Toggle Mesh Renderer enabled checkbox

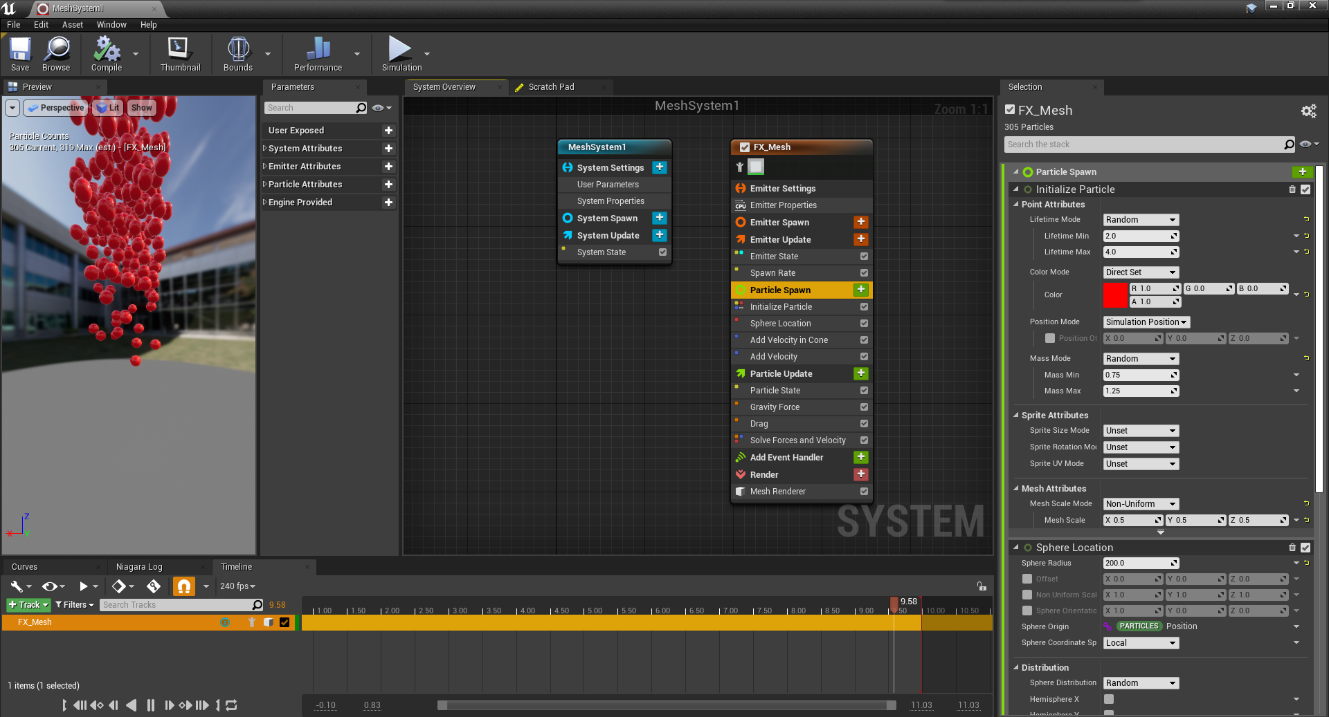pos(864,492)
